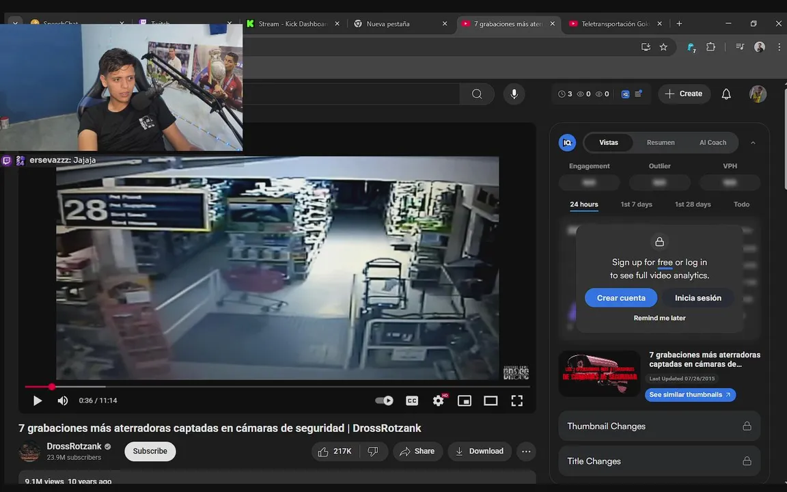Toggle the autoplay switch
This screenshot has width=787, height=492.
(x=385, y=400)
